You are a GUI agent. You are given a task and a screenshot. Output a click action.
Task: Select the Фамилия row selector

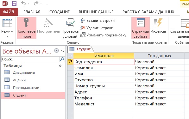(x=70, y=68)
